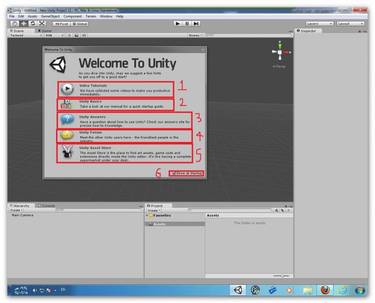Open the GameObject menu

(50, 16)
